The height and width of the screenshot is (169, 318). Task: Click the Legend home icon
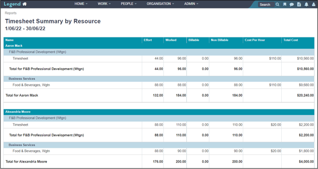24,4
